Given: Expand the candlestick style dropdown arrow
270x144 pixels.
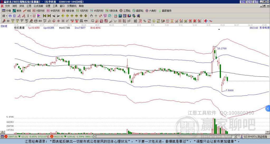Looking at the screenshot, I should click(x=31, y=16).
